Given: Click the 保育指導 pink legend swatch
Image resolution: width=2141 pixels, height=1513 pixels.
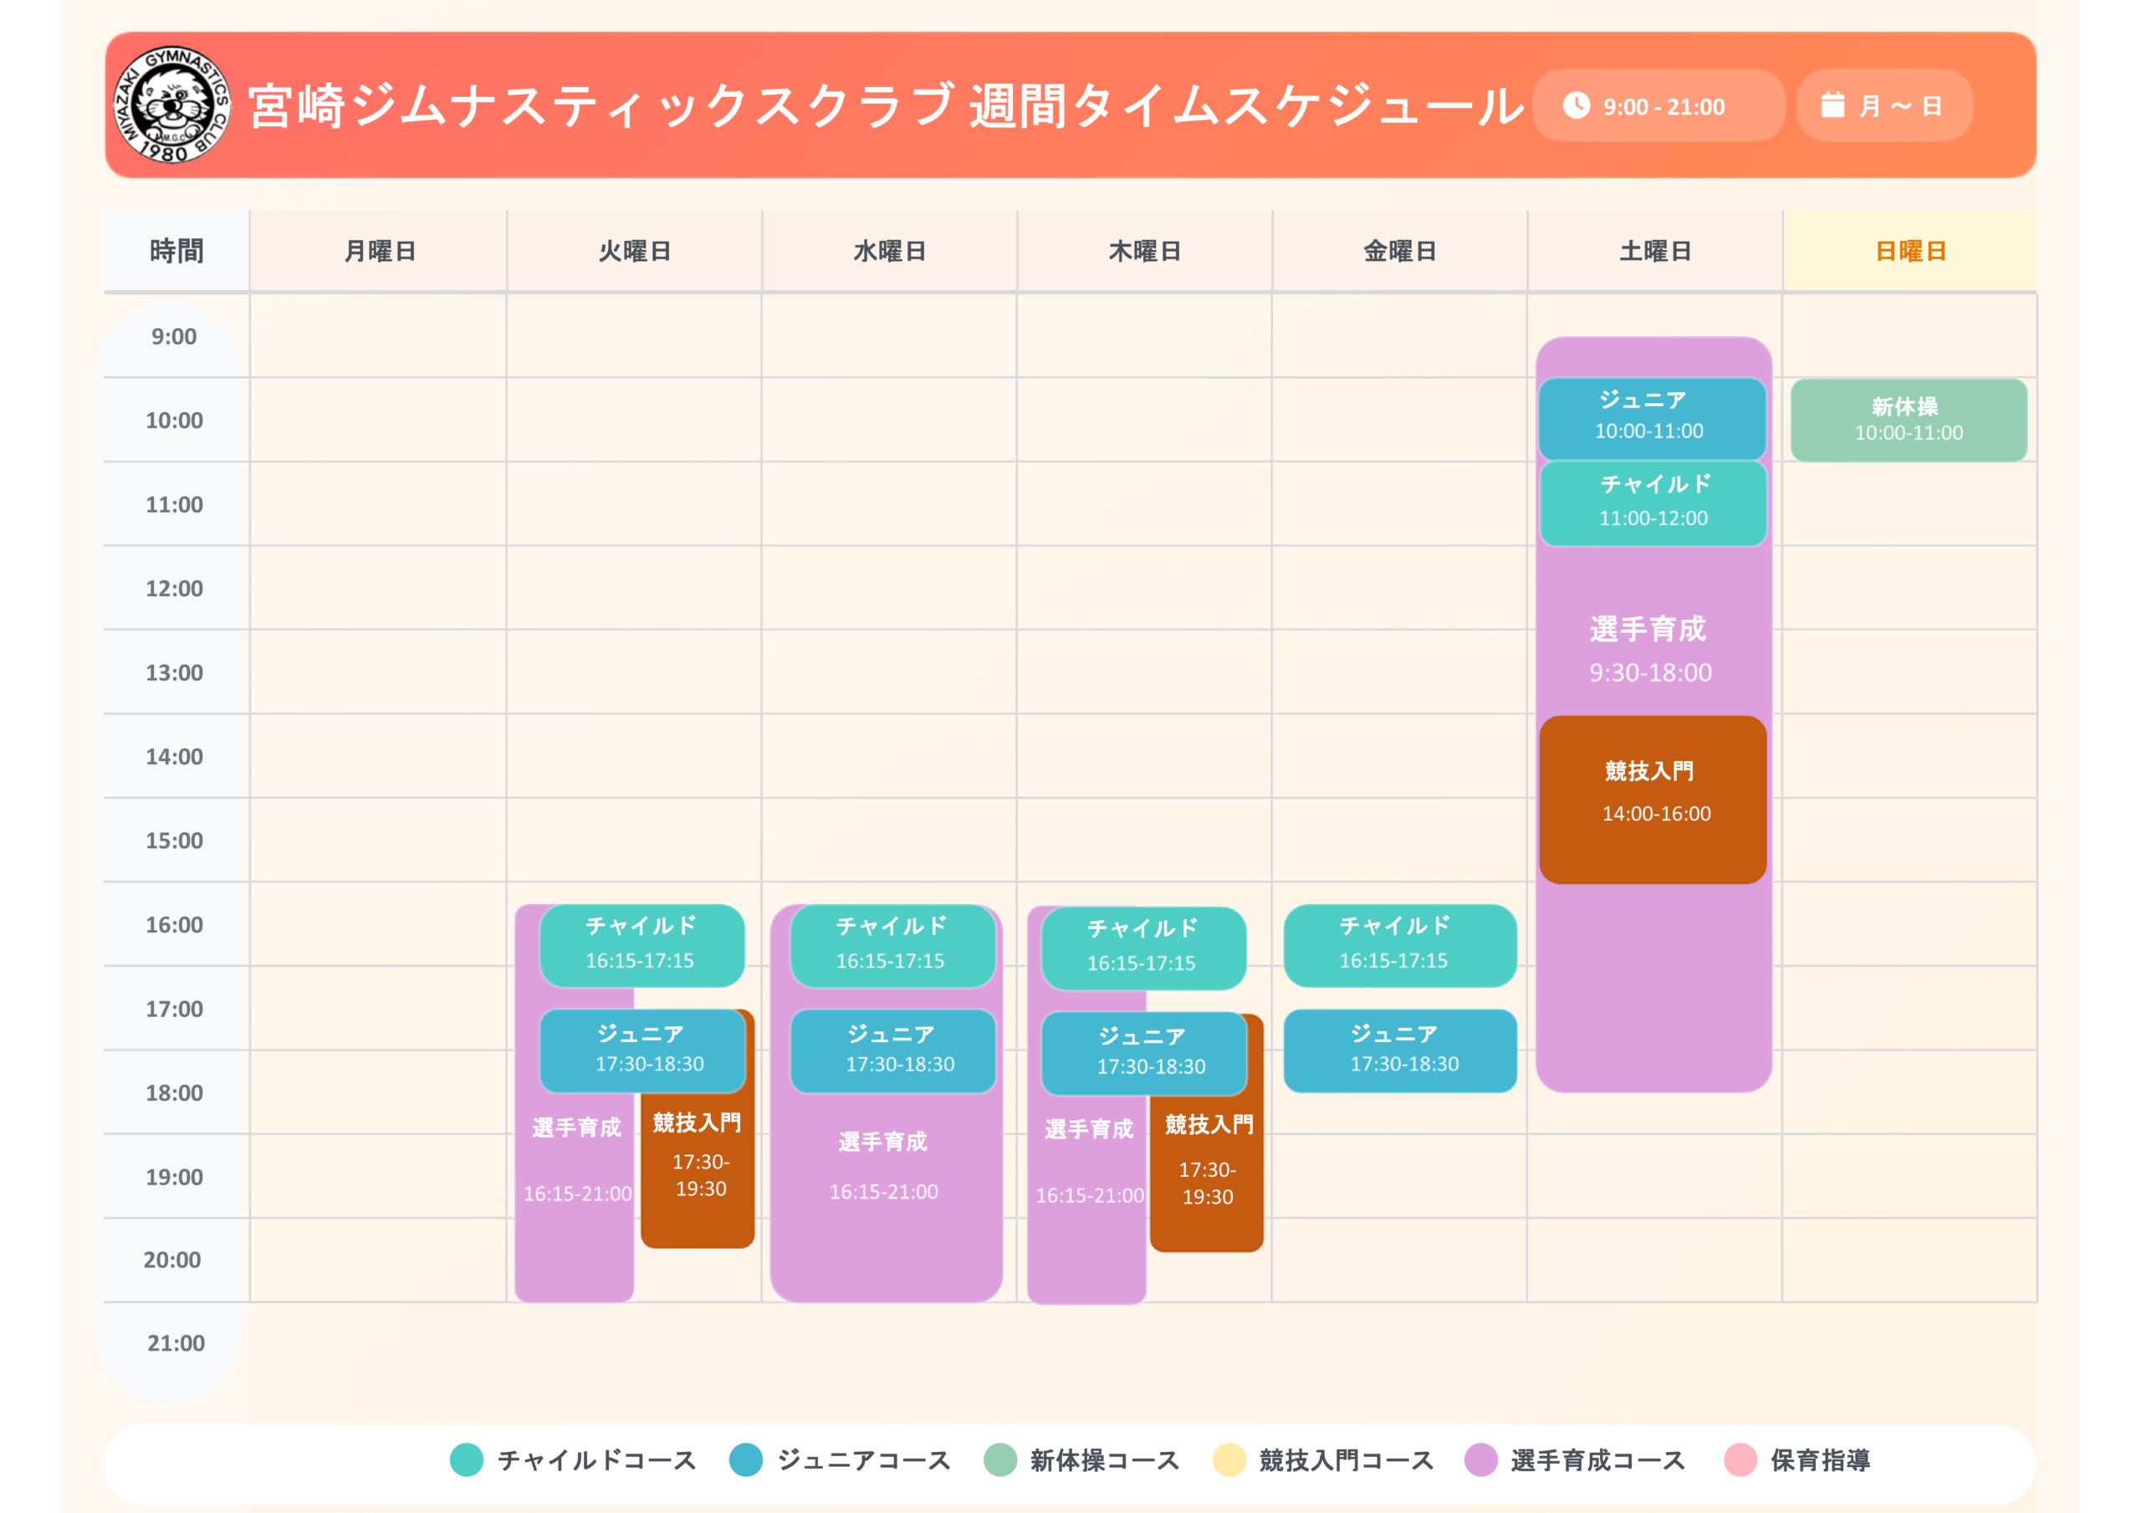Looking at the screenshot, I should (1740, 1459).
